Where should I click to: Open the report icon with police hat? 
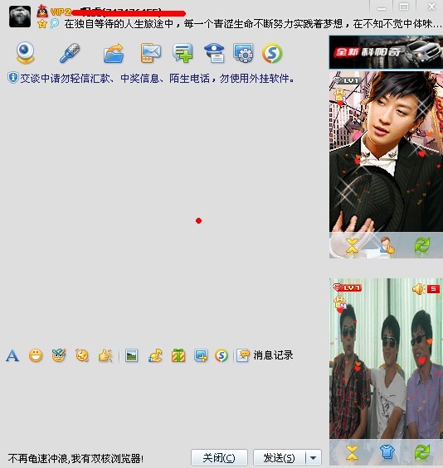(x=214, y=53)
